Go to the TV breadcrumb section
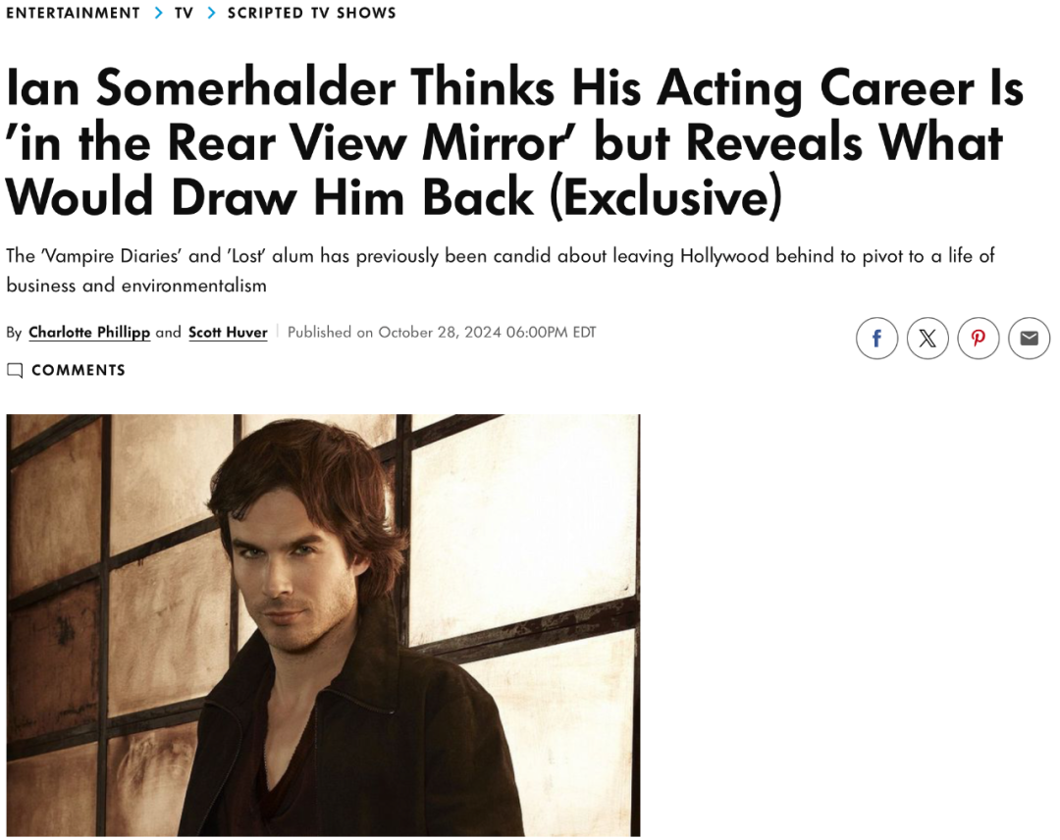The height and width of the screenshot is (840, 1060). [x=184, y=13]
